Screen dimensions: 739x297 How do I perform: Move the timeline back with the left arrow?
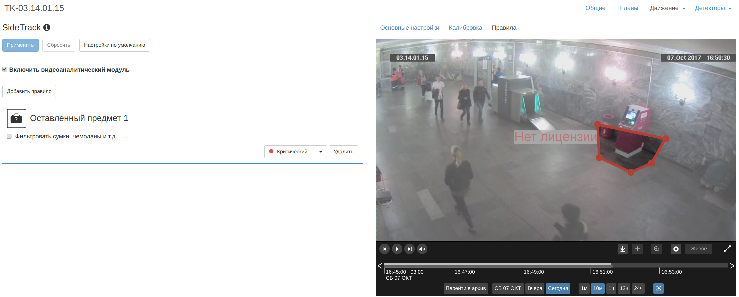pos(380,266)
